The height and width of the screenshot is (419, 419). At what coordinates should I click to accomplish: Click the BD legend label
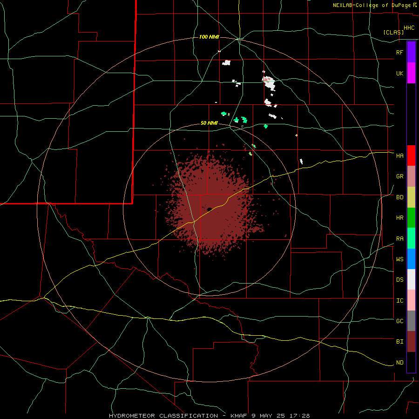[399, 197]
